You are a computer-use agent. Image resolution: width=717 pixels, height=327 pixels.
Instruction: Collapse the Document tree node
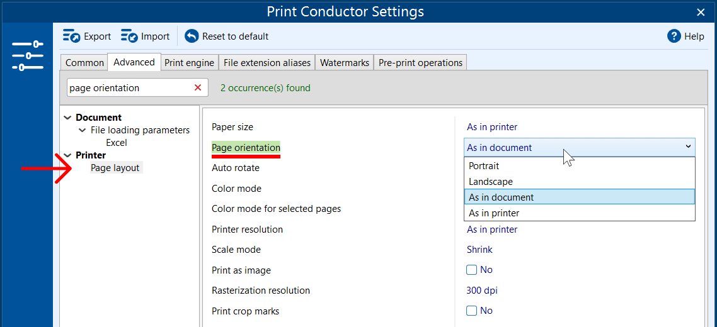67,118
